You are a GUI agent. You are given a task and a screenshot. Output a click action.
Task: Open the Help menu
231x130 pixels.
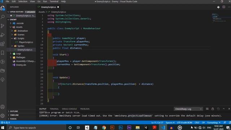[x=63, y=1]
